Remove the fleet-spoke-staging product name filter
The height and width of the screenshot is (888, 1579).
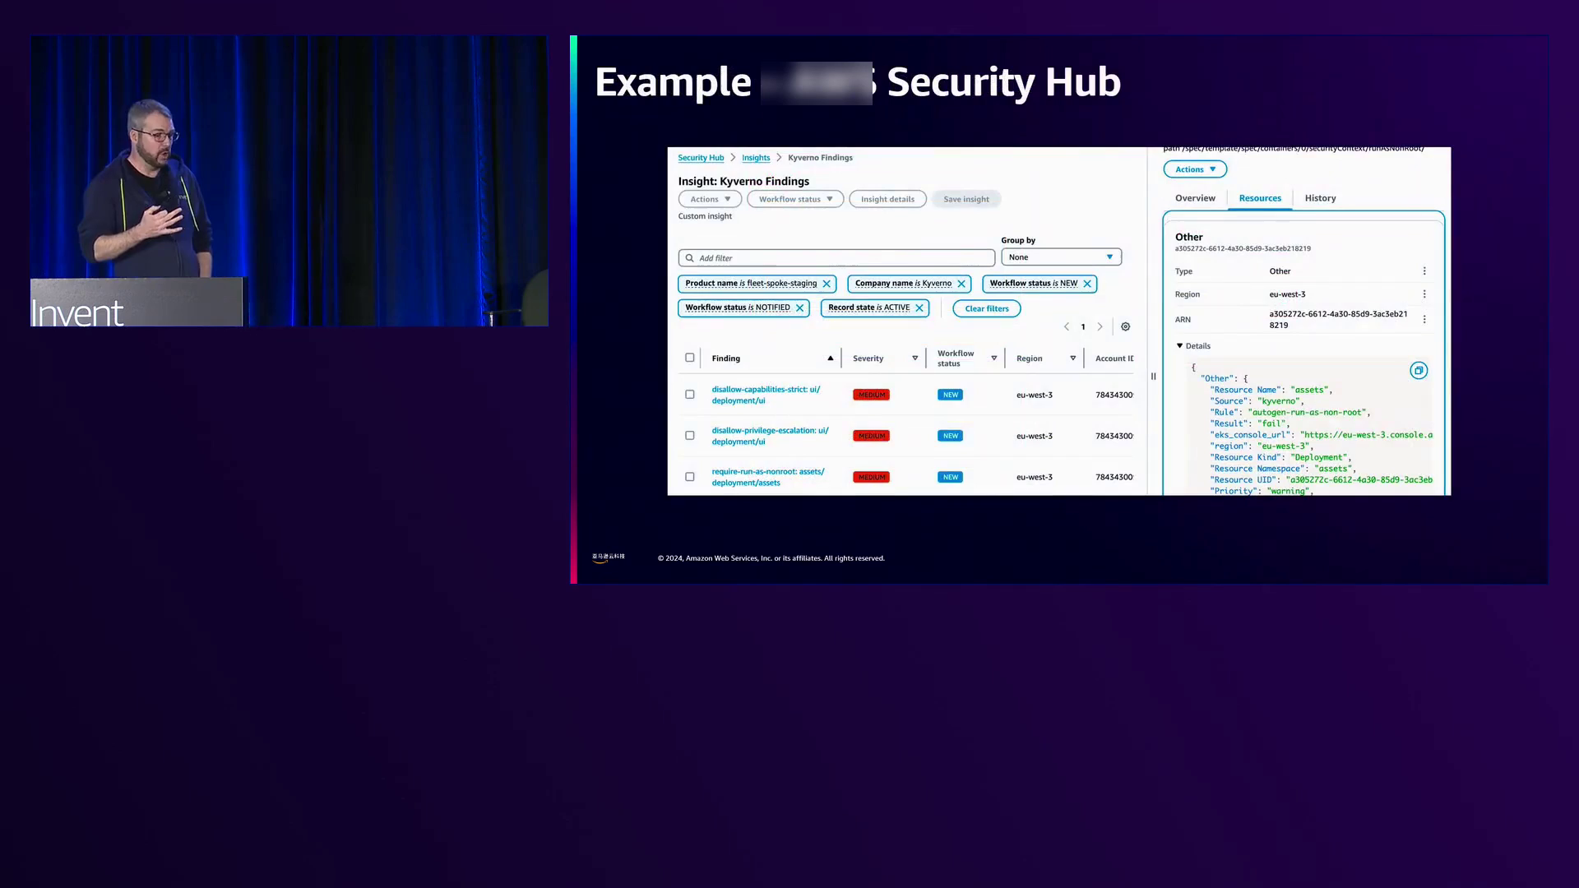pos(827,284)
